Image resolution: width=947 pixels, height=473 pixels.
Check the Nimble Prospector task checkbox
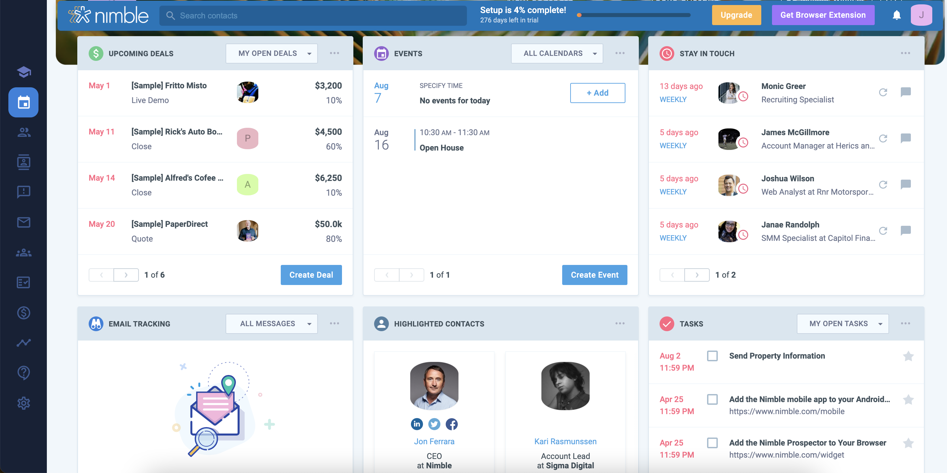(x=712, y=443)
